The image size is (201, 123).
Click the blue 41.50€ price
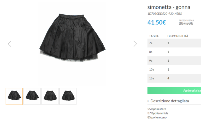(x=157, y=22)
